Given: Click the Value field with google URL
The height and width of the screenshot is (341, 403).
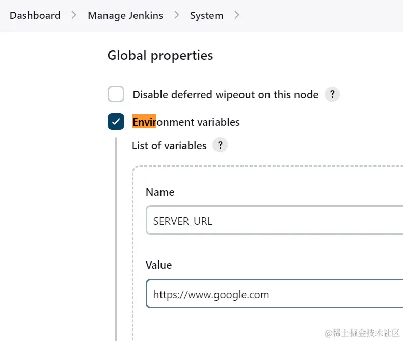Looking at the screenshot, I should pos(275,294).
